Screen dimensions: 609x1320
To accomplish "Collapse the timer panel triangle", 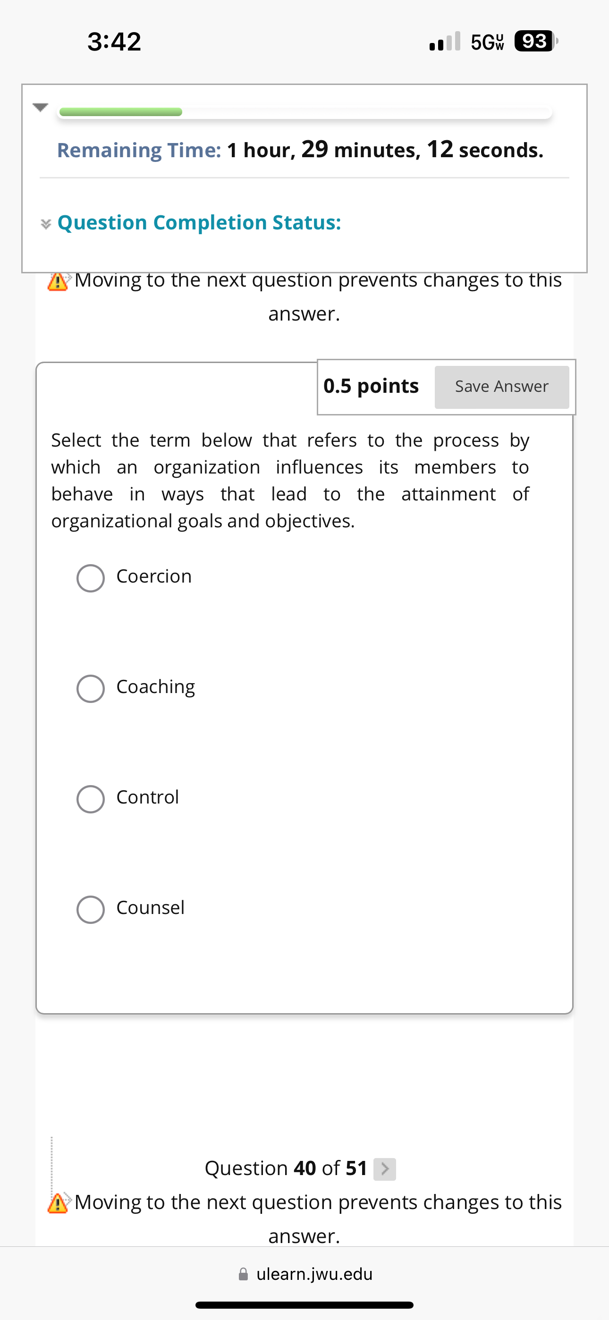I will point(40,107).
